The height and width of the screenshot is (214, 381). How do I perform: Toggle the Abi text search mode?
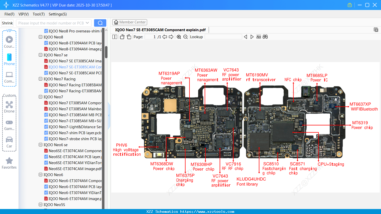point(258,37)
